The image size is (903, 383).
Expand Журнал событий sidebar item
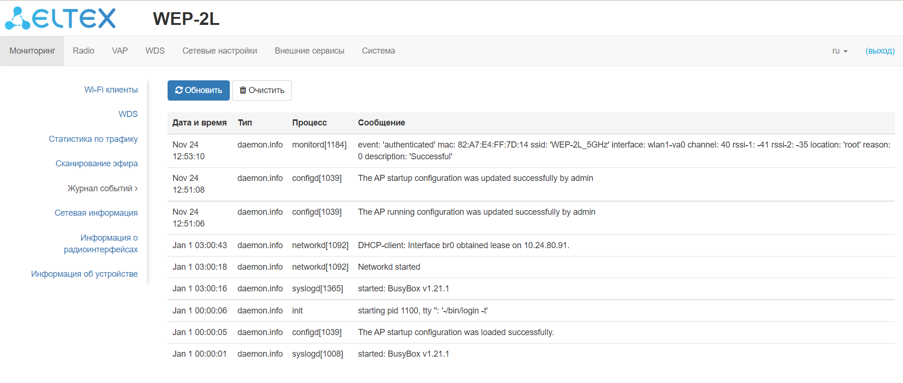[103, 188]
